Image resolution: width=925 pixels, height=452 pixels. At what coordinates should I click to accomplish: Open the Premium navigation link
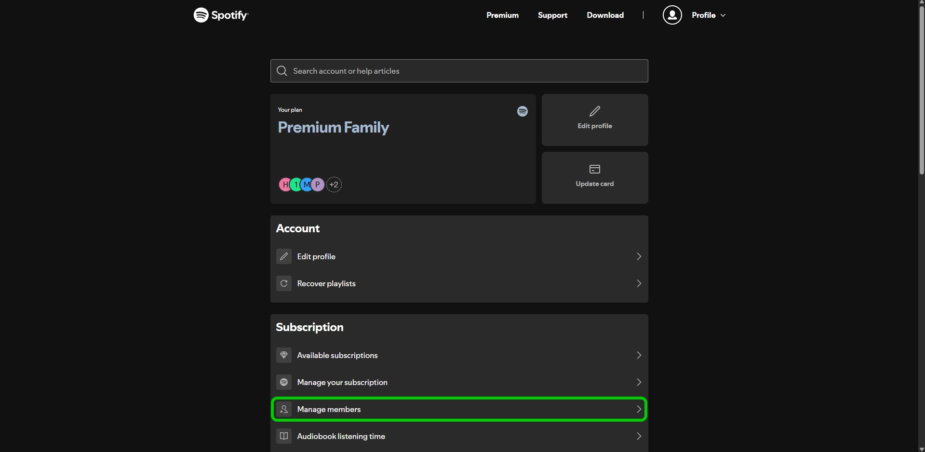(502, 15)
